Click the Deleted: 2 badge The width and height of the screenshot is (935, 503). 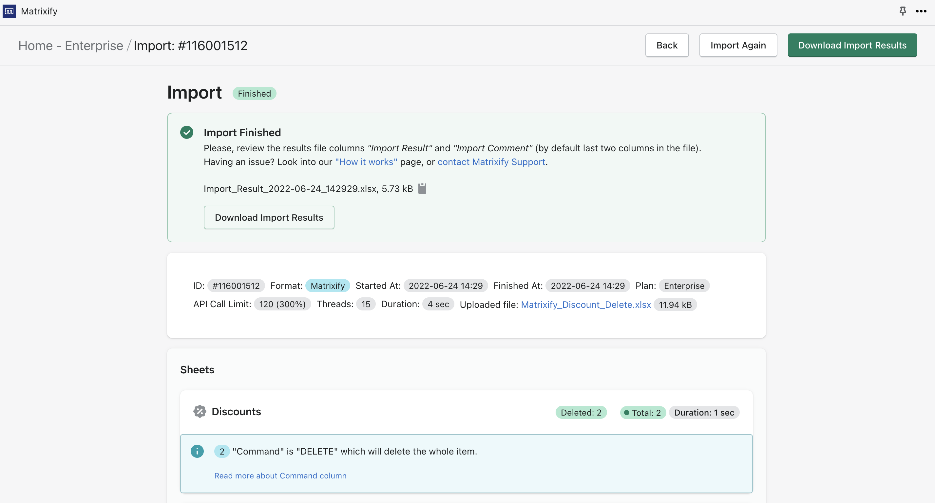[581, 413]
